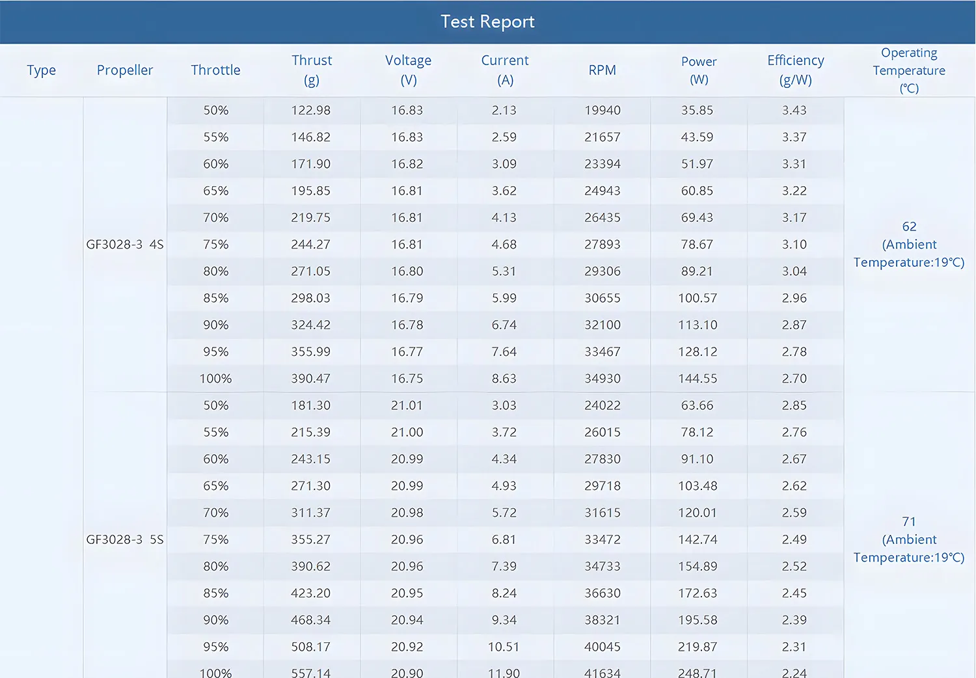The width and height of the screenshot is (976, 678).
Task: Click the Power (W) column header
Action: point(699,70)
